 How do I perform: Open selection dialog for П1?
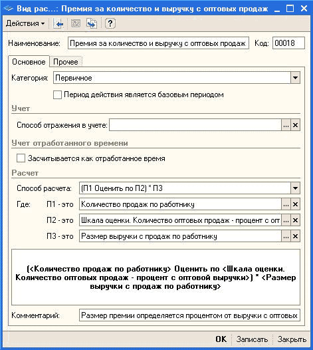[286, 204]
